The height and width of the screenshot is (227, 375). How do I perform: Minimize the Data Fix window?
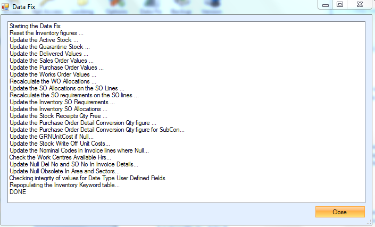[325, 5]
